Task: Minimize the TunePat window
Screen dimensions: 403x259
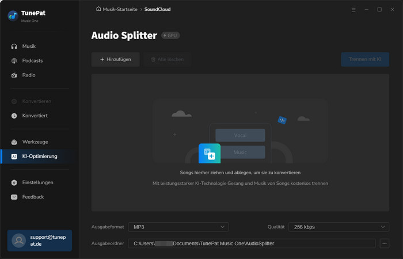Action: click(367, 10)
